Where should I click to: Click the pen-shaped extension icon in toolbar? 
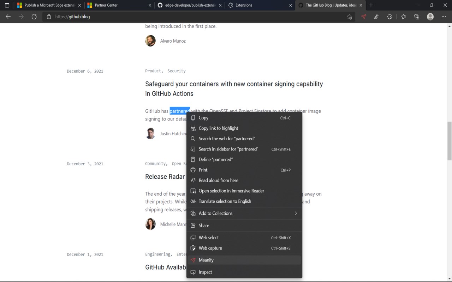[376, 17]
